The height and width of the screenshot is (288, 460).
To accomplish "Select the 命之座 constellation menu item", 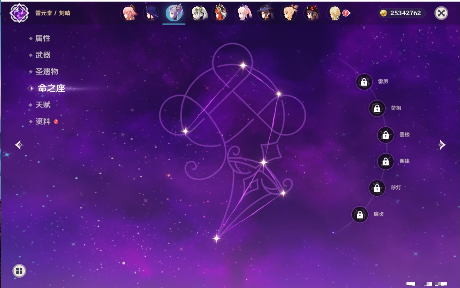I will click(x=51, y=88).
